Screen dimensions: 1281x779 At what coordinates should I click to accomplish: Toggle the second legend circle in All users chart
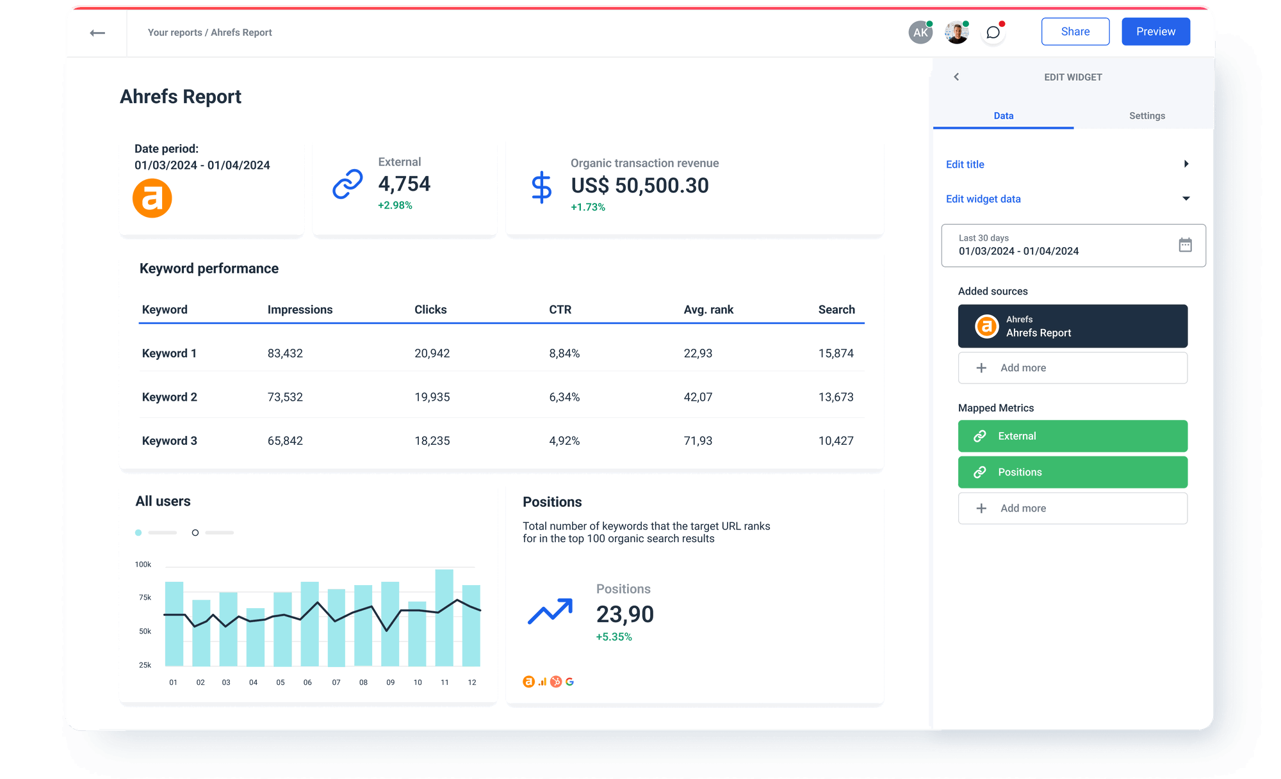195,532
